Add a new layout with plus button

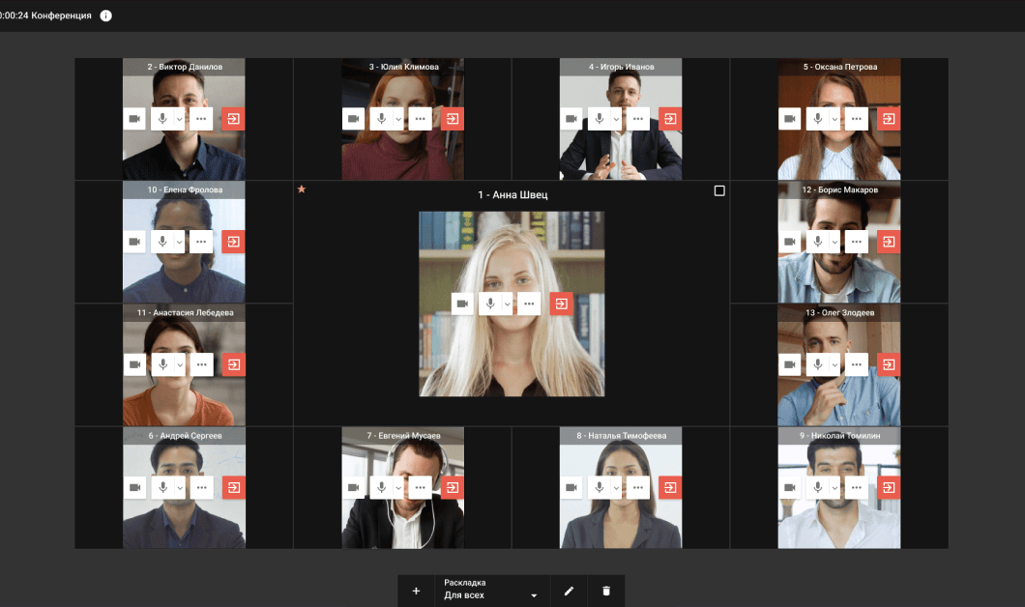(416, 591)
